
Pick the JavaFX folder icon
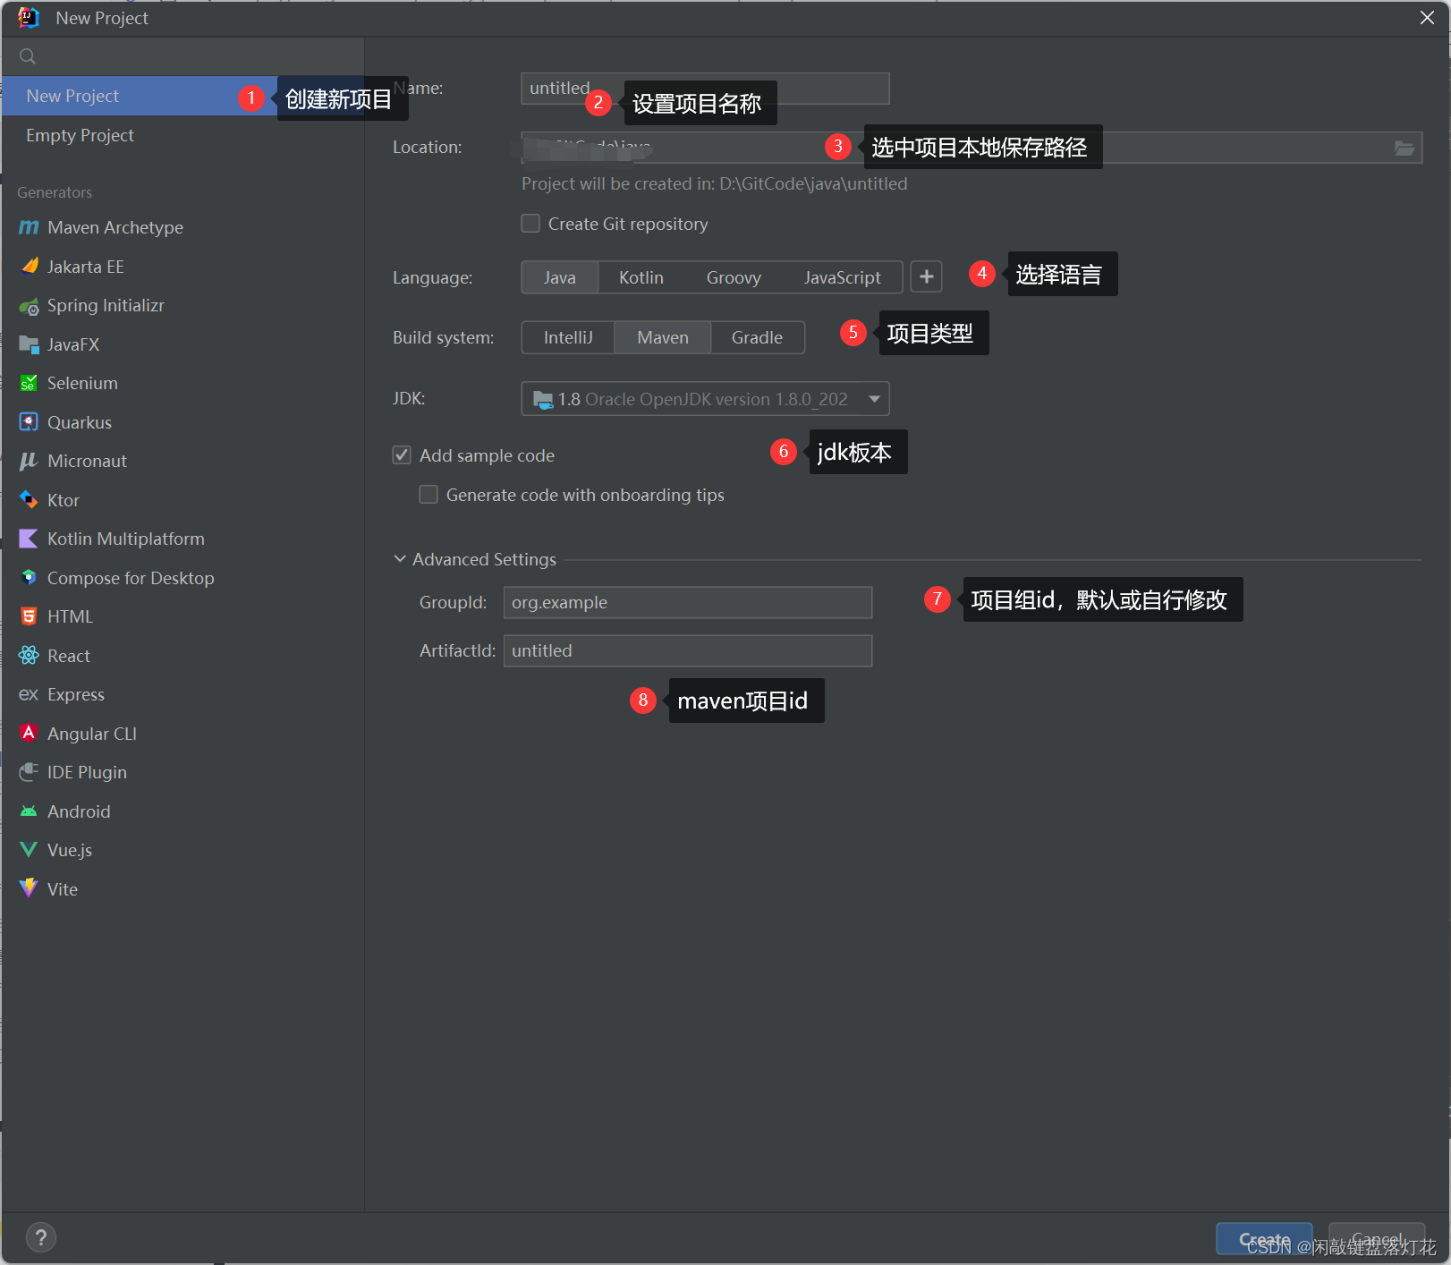click(x=29, y=344)
